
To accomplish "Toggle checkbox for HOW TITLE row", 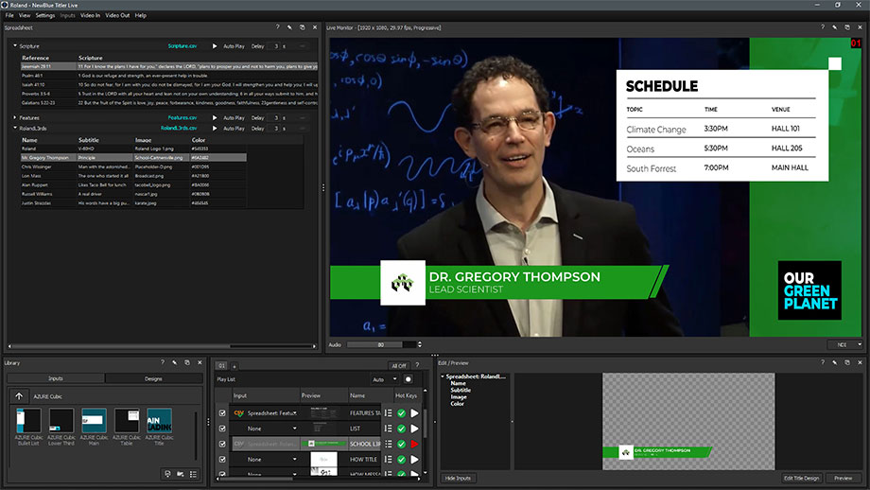I will point(222,460).
